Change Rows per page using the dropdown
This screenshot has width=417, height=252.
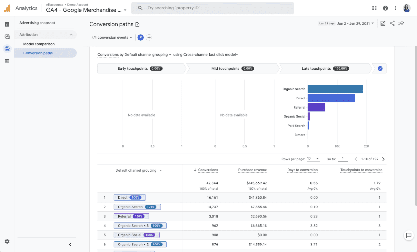click(312, 159)
